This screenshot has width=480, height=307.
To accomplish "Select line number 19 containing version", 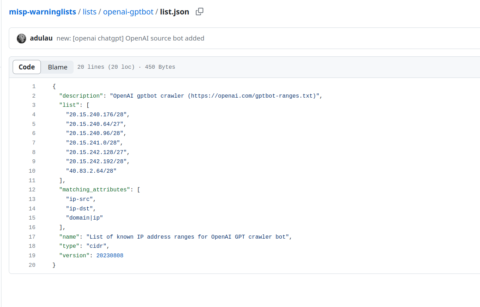I will point(32,256).
